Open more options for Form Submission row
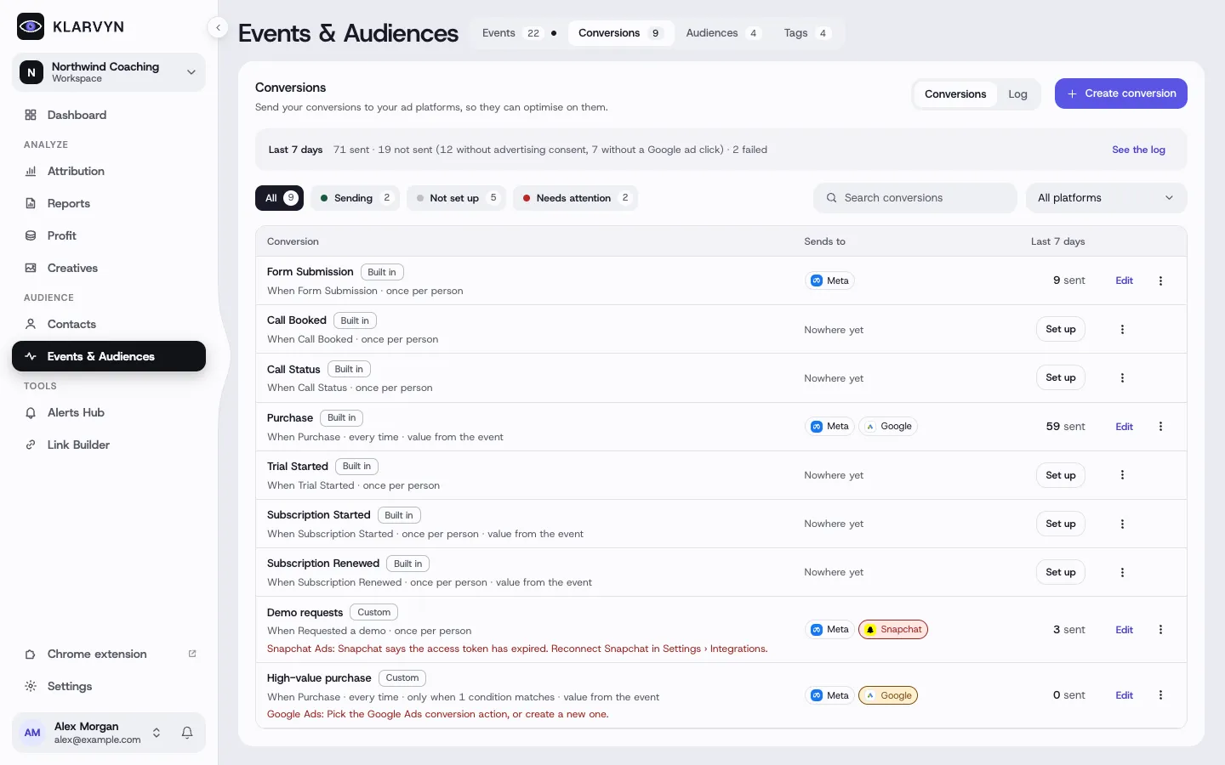The image size is (1225, 765). (1160, 280)
